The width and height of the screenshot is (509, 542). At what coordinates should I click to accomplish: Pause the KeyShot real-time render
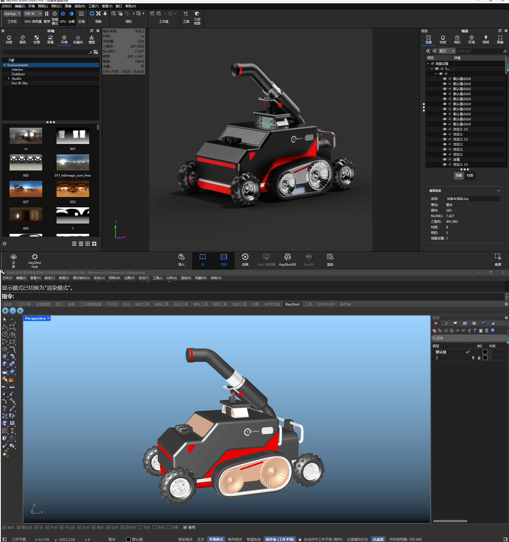47,14
